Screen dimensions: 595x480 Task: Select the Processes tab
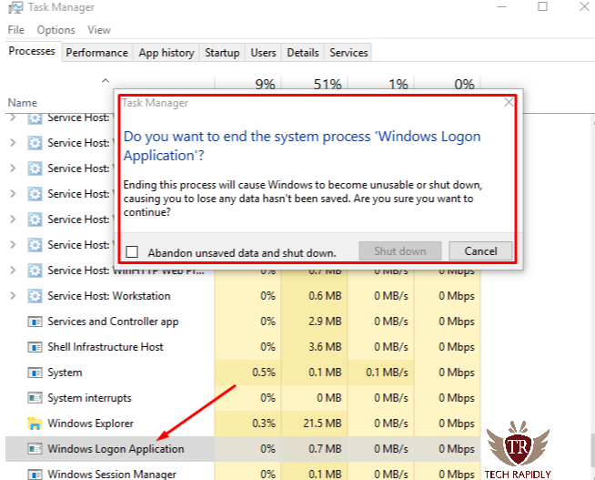tap(32, 51)
